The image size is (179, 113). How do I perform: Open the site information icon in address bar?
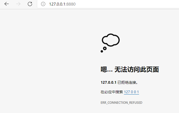point(43,4)
